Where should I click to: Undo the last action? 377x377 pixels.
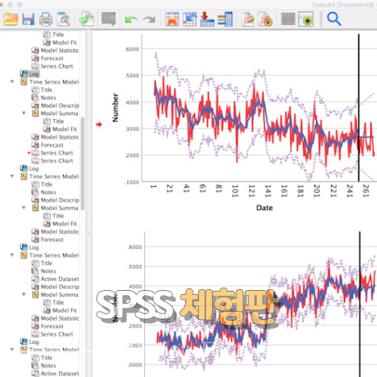[x=131, y=20]
